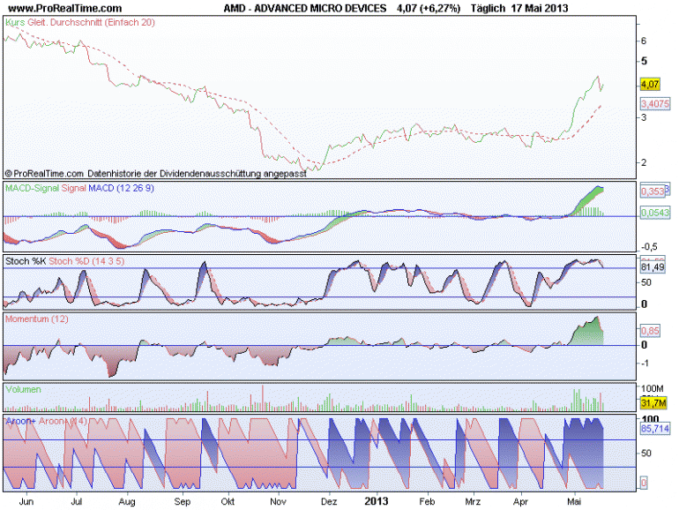Click the MACD (12 26 9) label
679x510 pixels.
pyautogui.click(x=121, y=188)
